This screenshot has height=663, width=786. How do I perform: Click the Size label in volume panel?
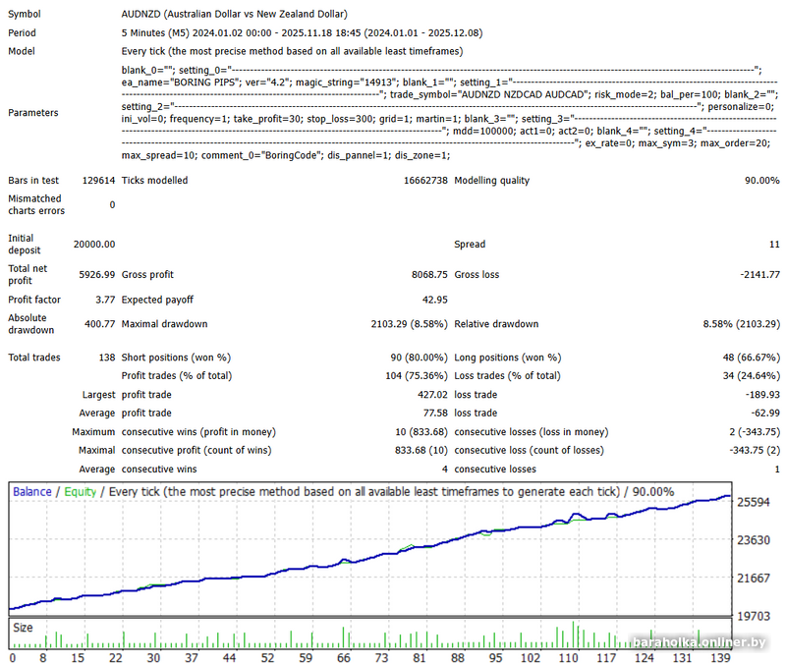tap(22, 626)
